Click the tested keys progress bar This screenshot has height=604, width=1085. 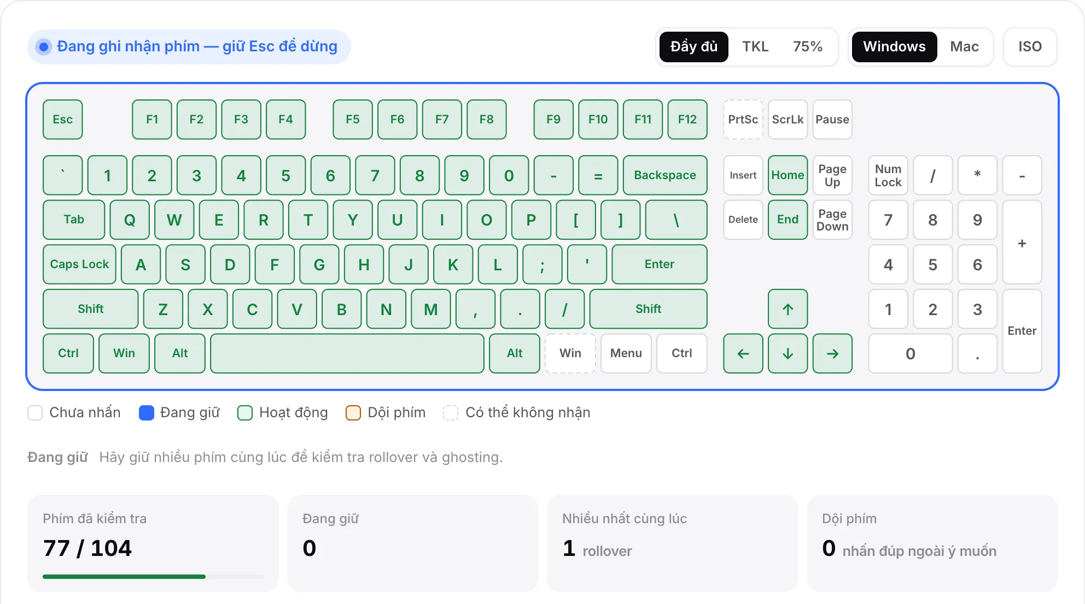(153, 577)
